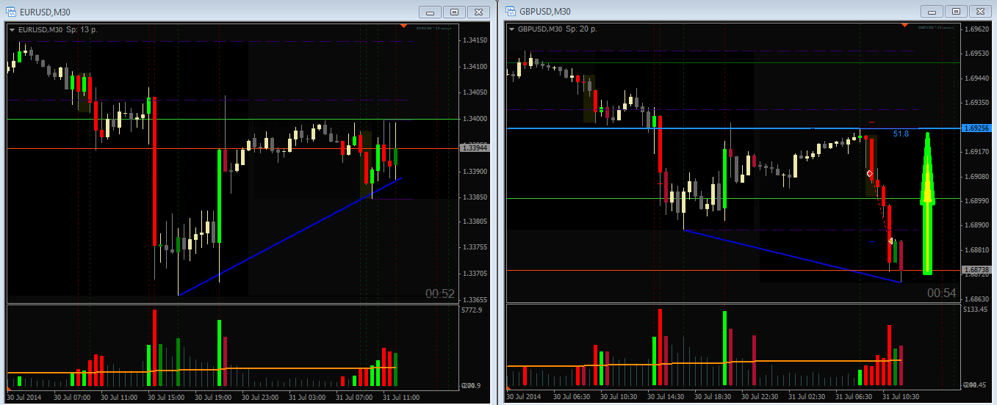Screen dimensions: 997x405
Task: Click price scale value 1.34150
Action: (x=473, y=40)
